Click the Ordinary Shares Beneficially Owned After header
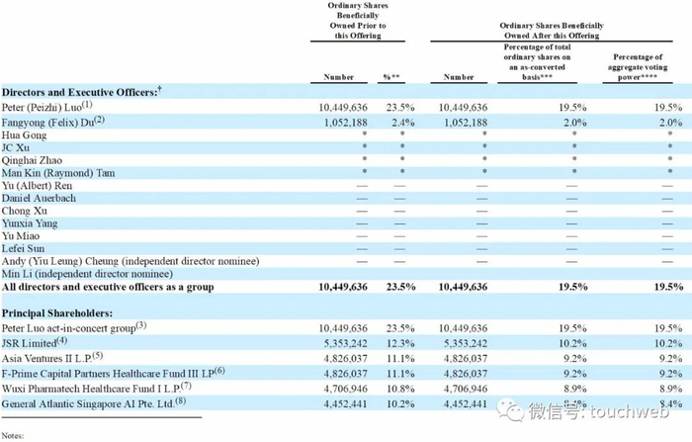Screen dimensions: 692x442 pos(552,31)
